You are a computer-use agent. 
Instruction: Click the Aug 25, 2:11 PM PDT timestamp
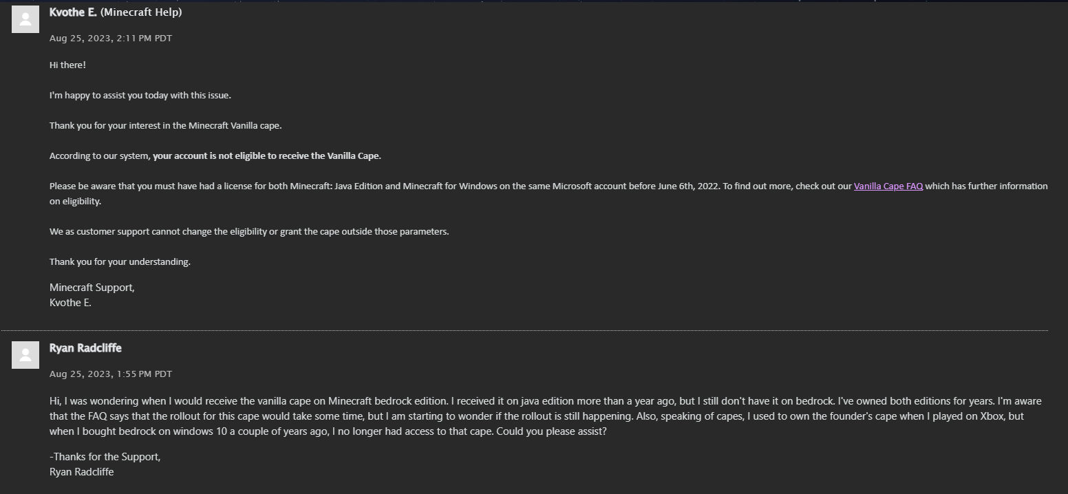pyautogui.click(x=111, y=39)
